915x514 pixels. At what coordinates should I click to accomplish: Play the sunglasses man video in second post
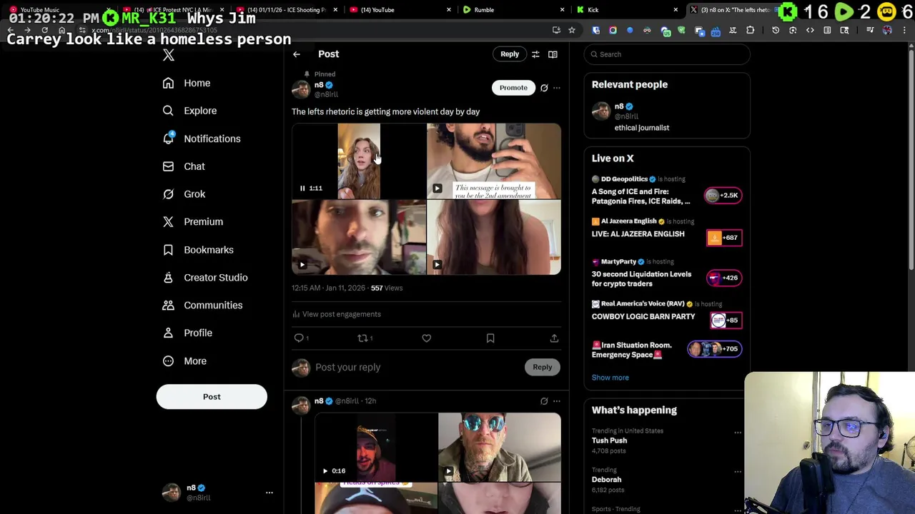click(448, 471)
